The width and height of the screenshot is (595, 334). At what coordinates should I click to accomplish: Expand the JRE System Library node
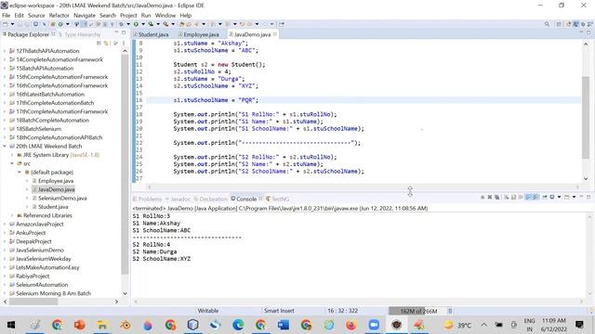[x=12, y=155]
